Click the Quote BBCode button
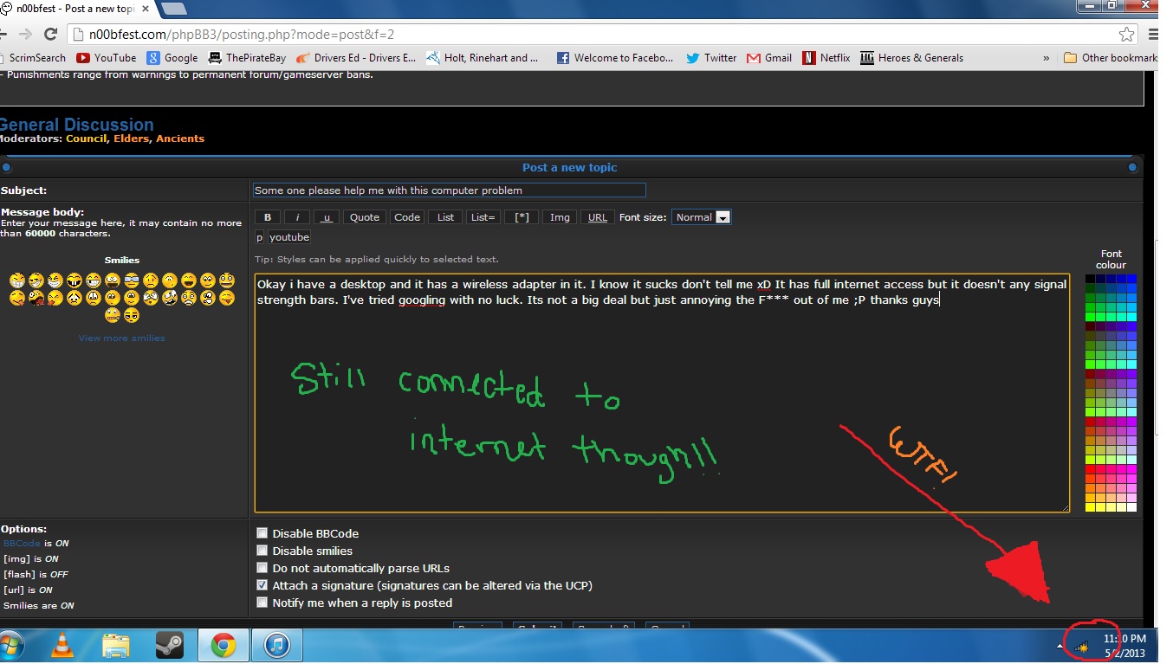This screenshot has height=664, width=1173. (364, 217)
